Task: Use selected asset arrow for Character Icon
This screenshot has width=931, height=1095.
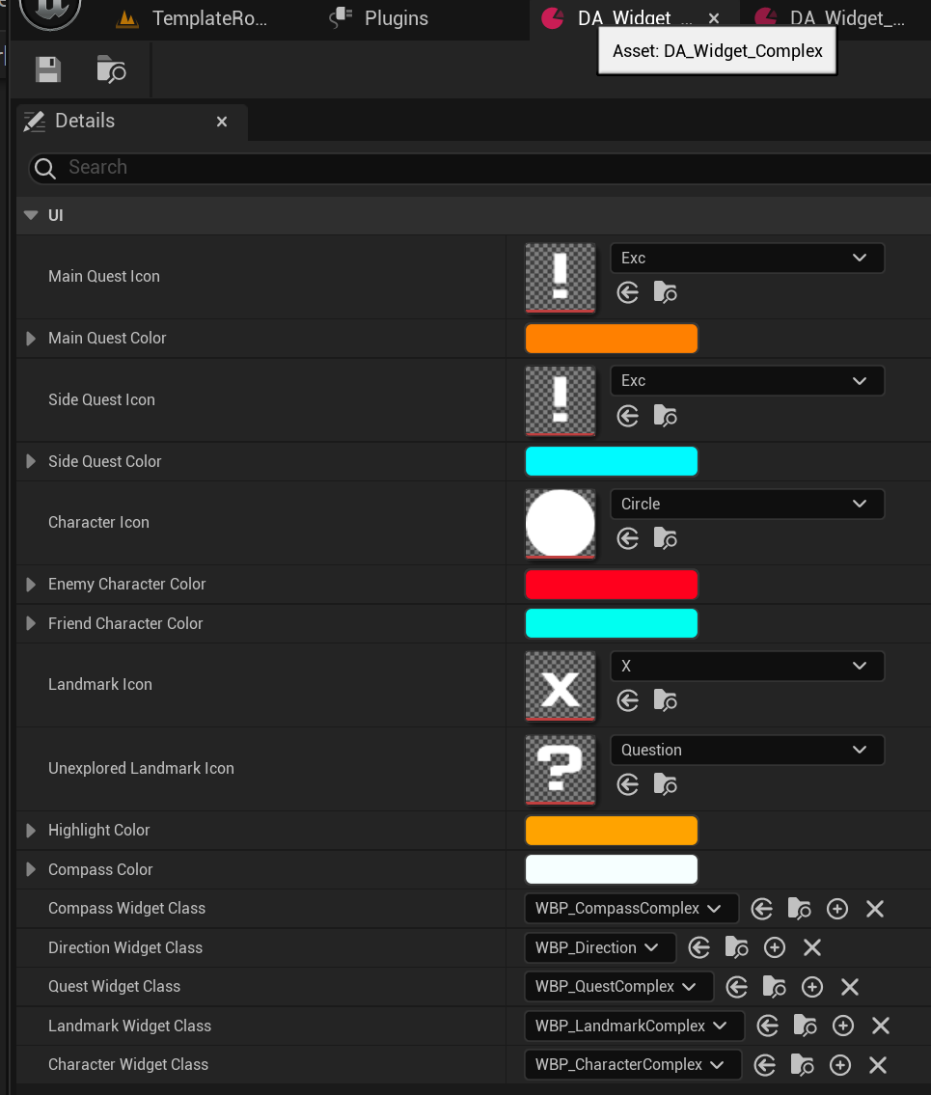Action: [x=627, y=538]
